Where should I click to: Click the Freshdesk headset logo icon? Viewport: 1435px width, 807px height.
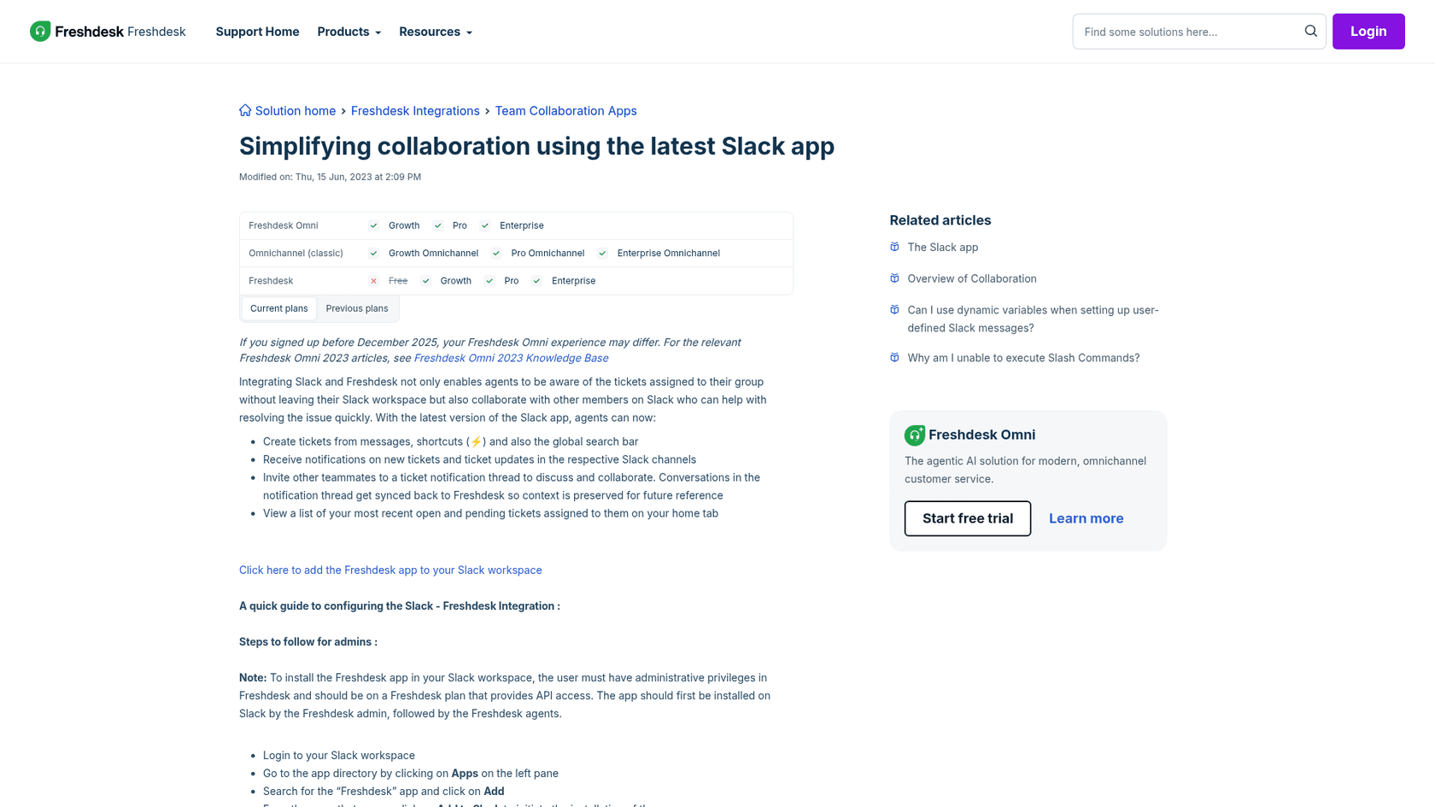pos(40,32)
